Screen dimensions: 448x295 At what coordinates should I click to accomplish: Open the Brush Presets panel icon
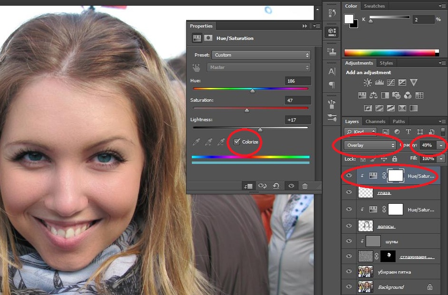tap(332, 105)
